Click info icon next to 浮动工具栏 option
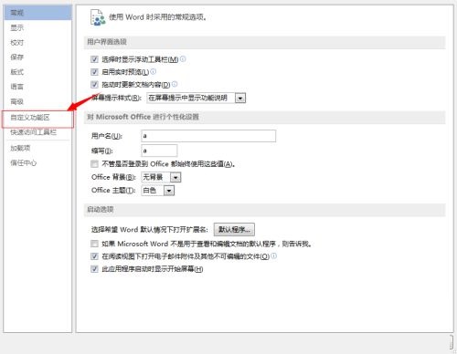The image size is (457, 354). point(183,58)
